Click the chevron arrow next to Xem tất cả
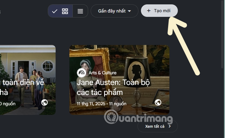The width and height of the screenshot is (225, 138). [x=170, y=126]
